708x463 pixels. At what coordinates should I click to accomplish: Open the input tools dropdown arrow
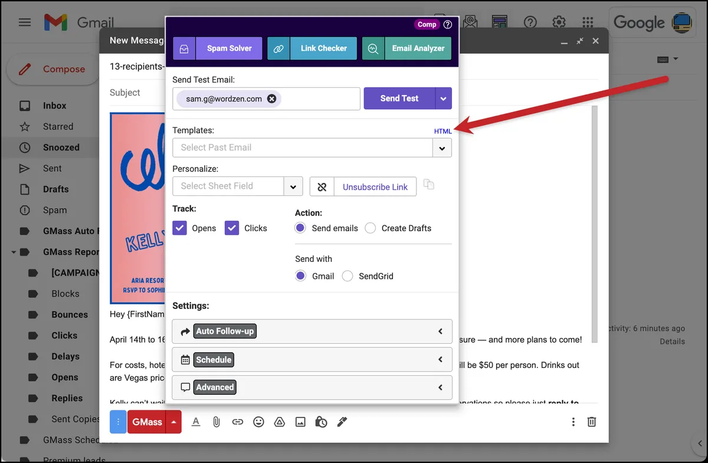[676, 59]
